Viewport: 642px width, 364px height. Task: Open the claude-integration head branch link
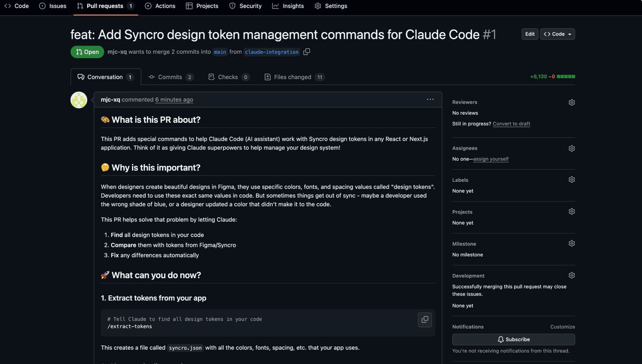pos(272,52)
